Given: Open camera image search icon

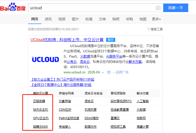Looking at the screenshot, I should pyautogui.click(x=158, y=8).
